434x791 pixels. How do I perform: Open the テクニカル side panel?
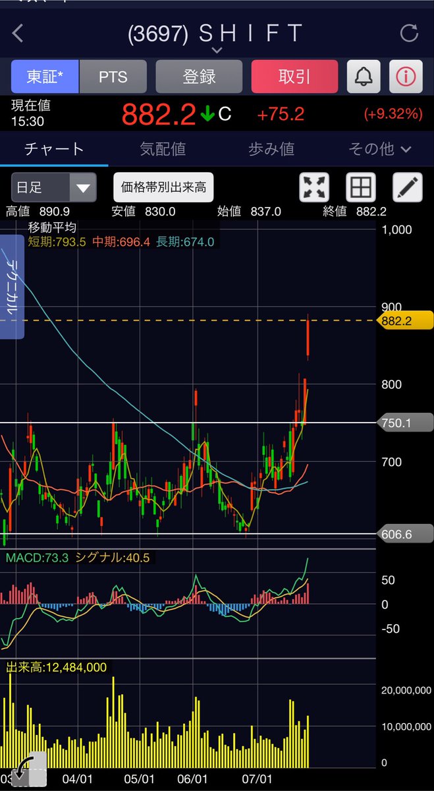click(x=12, y=286)
